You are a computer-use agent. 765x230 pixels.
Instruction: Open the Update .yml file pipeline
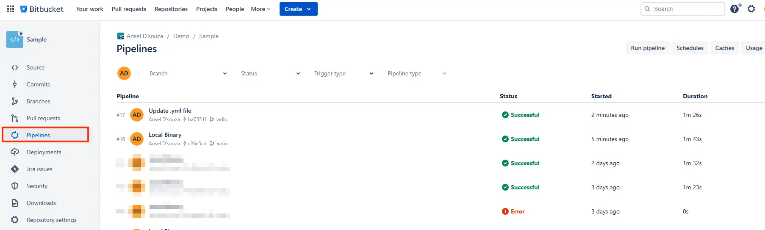[170, 111]
